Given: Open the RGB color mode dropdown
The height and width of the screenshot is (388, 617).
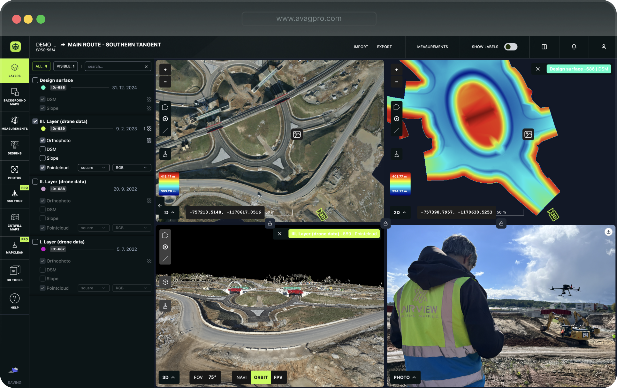Looking at the screenshot, I should pos(132,168).
